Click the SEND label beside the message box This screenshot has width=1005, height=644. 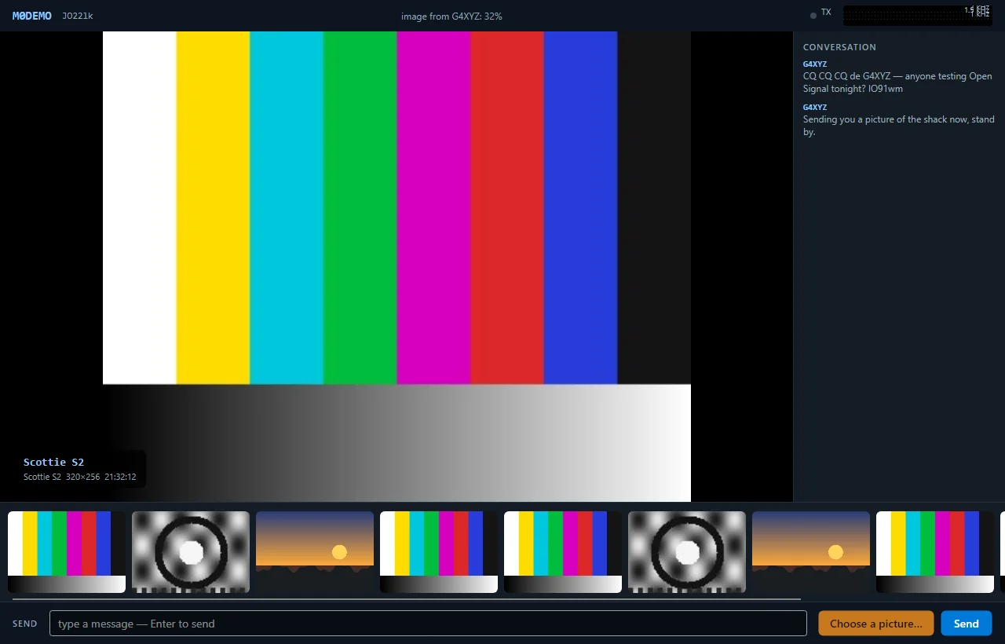click(x=25, y=624)
